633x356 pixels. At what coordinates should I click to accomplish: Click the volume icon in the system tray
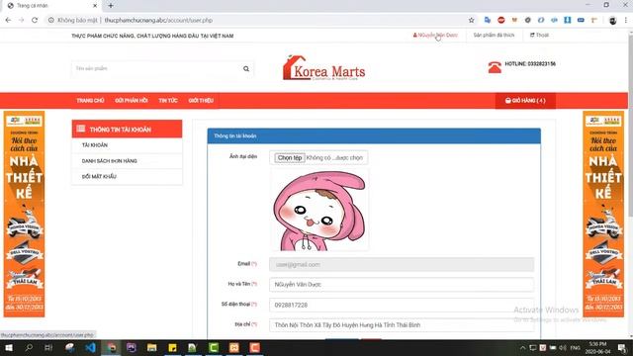coord(563,348)
